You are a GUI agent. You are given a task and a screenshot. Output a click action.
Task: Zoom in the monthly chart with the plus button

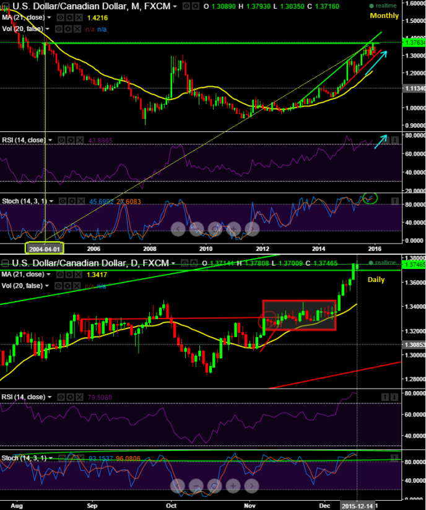[x=233, y=229]
